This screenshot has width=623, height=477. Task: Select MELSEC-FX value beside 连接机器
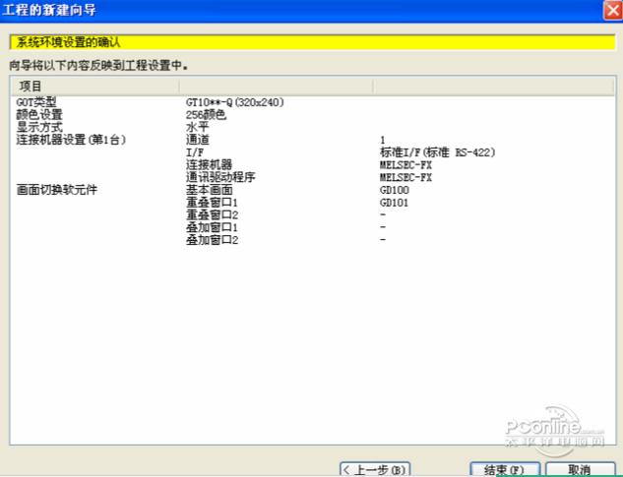(405, 165)
